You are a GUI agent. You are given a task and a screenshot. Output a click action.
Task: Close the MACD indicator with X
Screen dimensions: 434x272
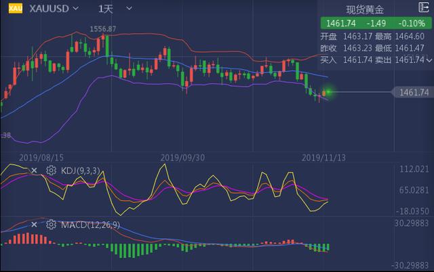(x=34, y=225)
